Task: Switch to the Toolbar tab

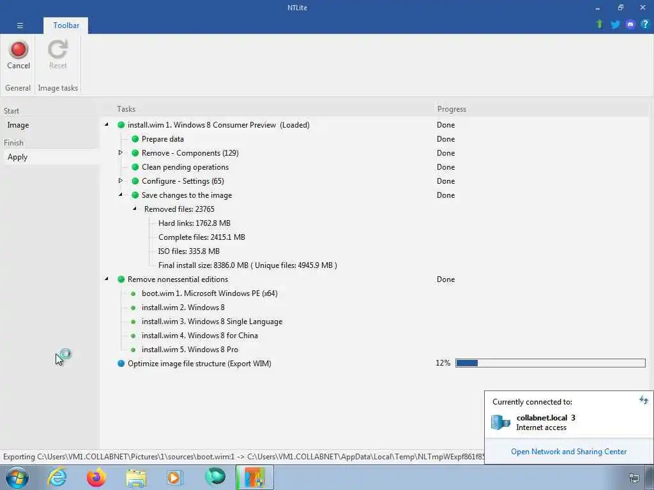Action: 66,26
